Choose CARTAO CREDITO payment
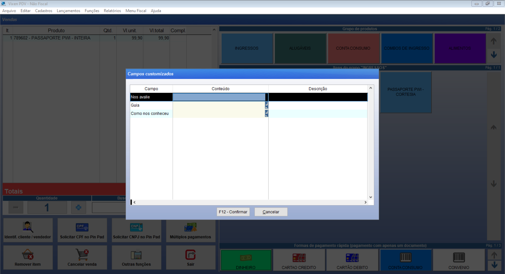 (299, 260)
